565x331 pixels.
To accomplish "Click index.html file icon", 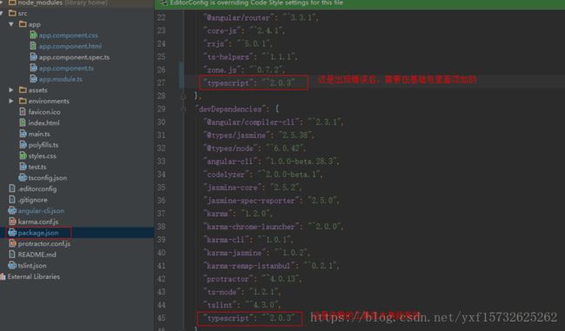I will click(23, 122).
